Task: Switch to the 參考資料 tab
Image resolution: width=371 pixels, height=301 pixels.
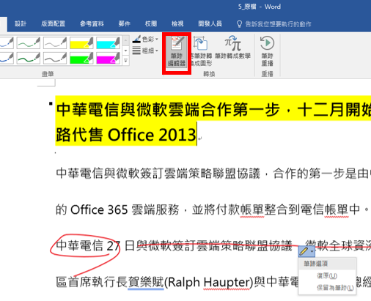Action: [92, 23]
